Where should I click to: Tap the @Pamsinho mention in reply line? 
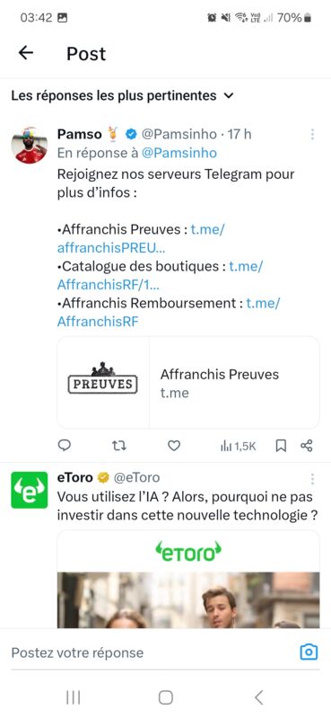click(179, 153)
